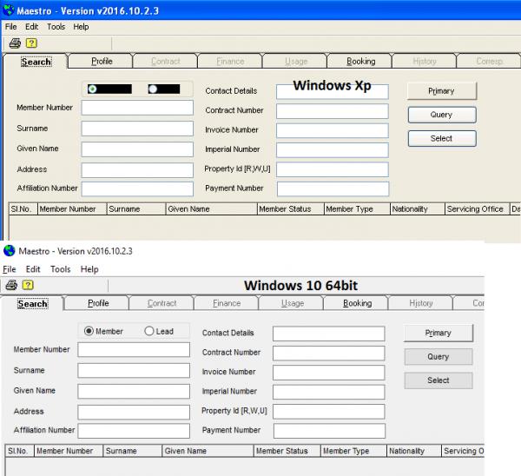The width and height of the screenshot is (521, 476).
Task: Open Edit menu in Windows 10 window
Action: [x=33, y=269]
